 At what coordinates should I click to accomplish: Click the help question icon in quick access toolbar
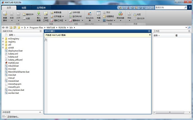tap(152, 8)
